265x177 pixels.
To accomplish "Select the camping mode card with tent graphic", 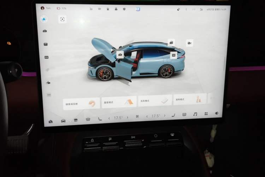I will (x=119, y=102).
